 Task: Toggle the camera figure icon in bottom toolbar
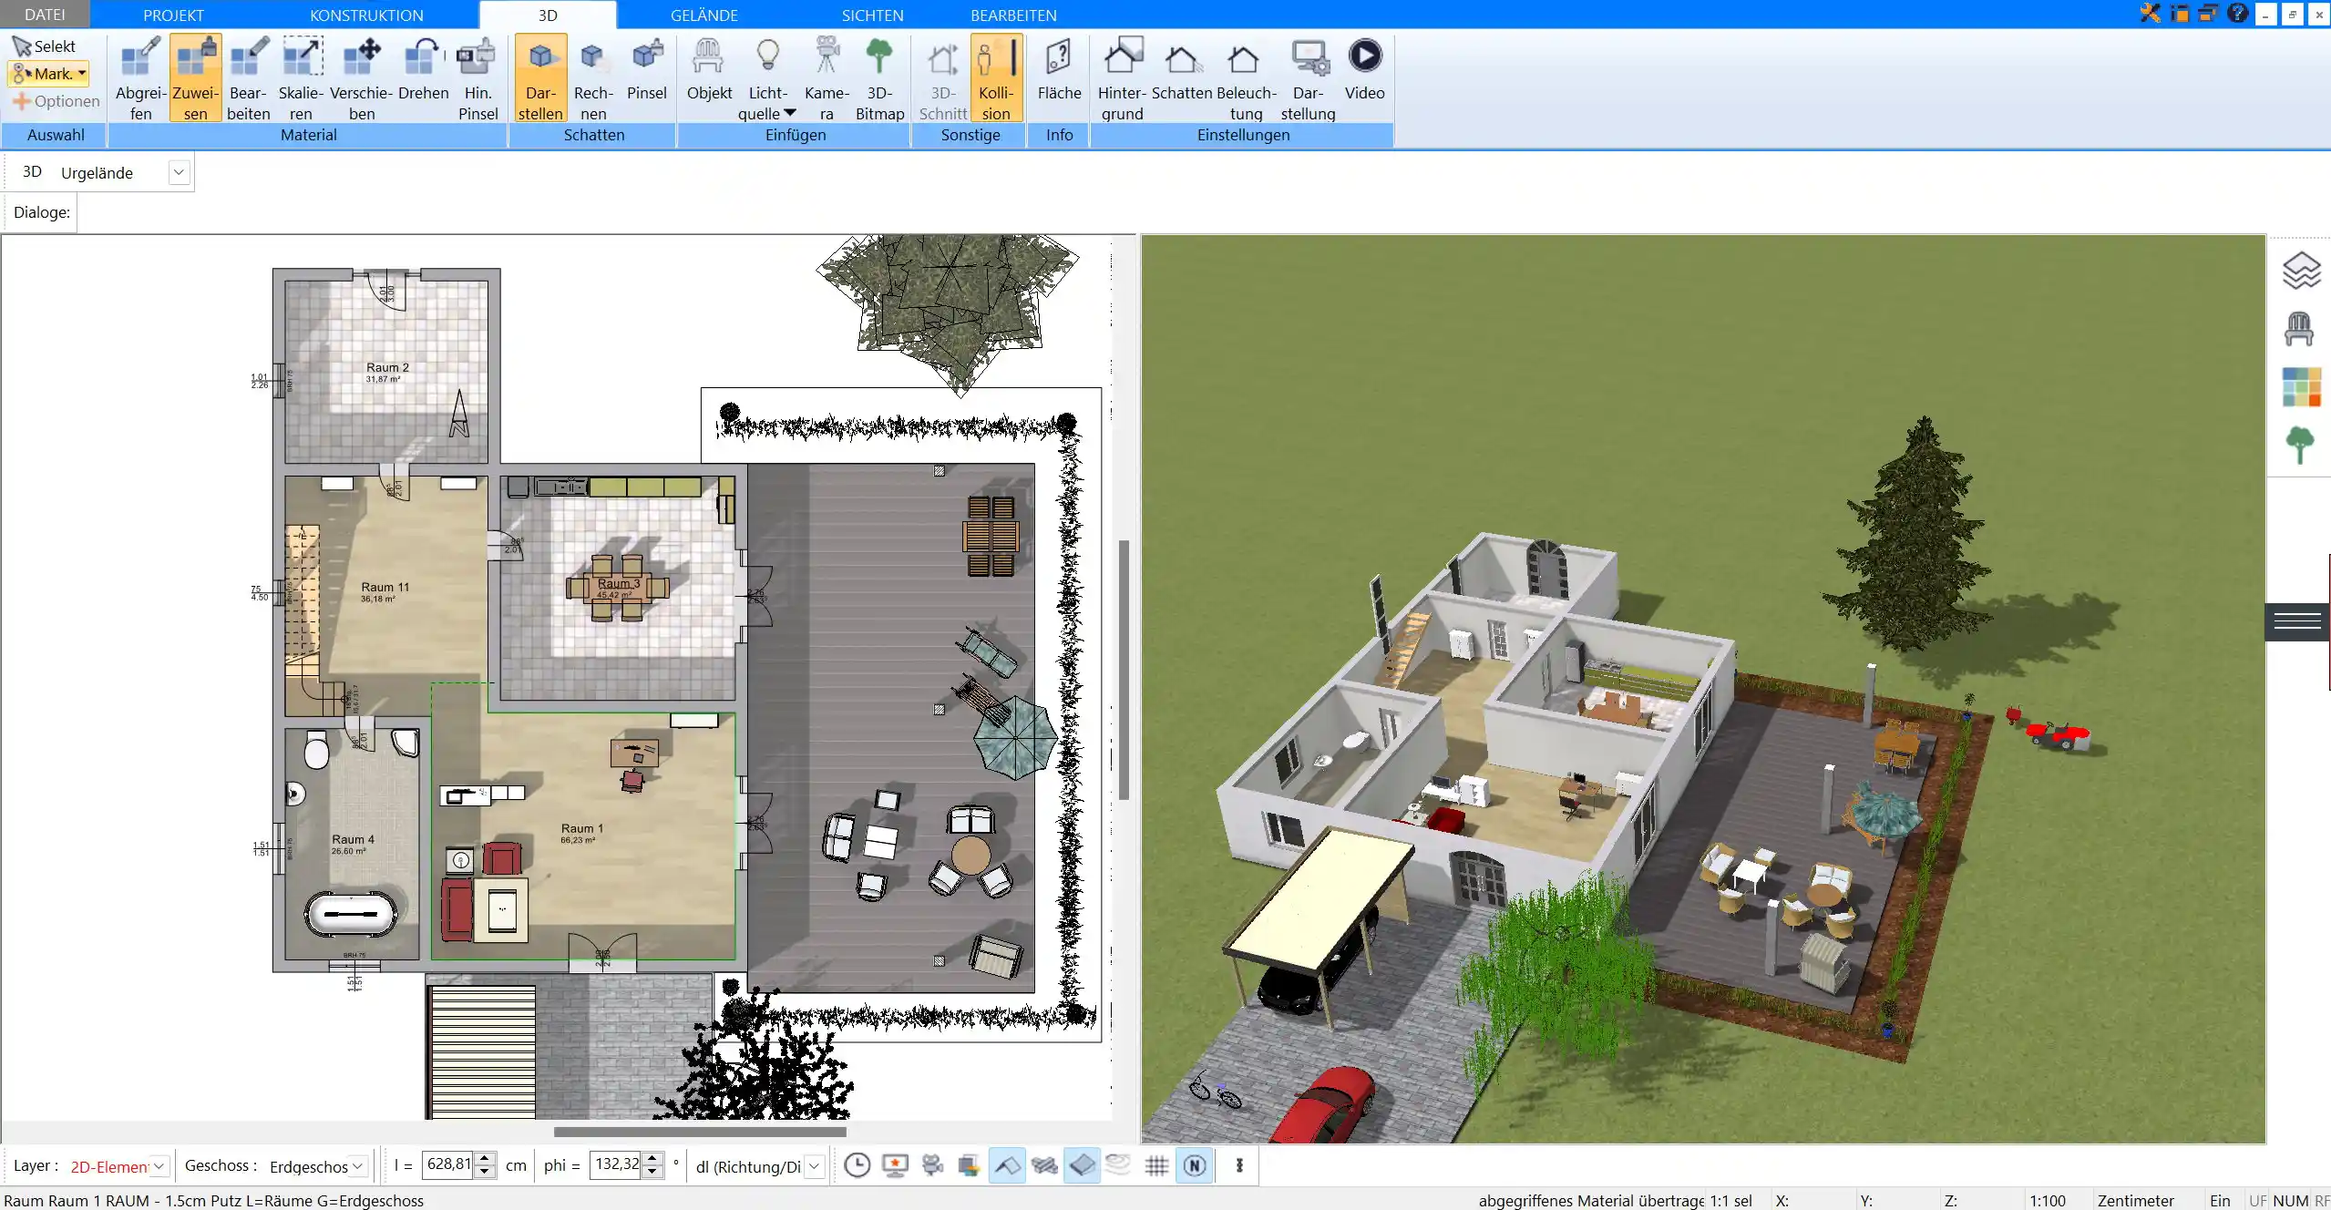point(932,1165)
